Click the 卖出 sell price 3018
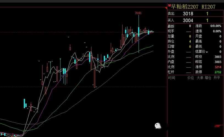 pos(188,14)
